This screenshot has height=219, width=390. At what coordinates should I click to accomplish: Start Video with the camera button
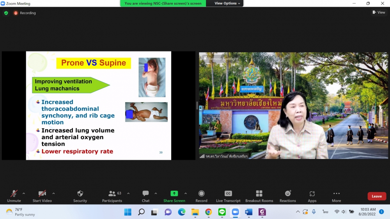coord(42,196)
